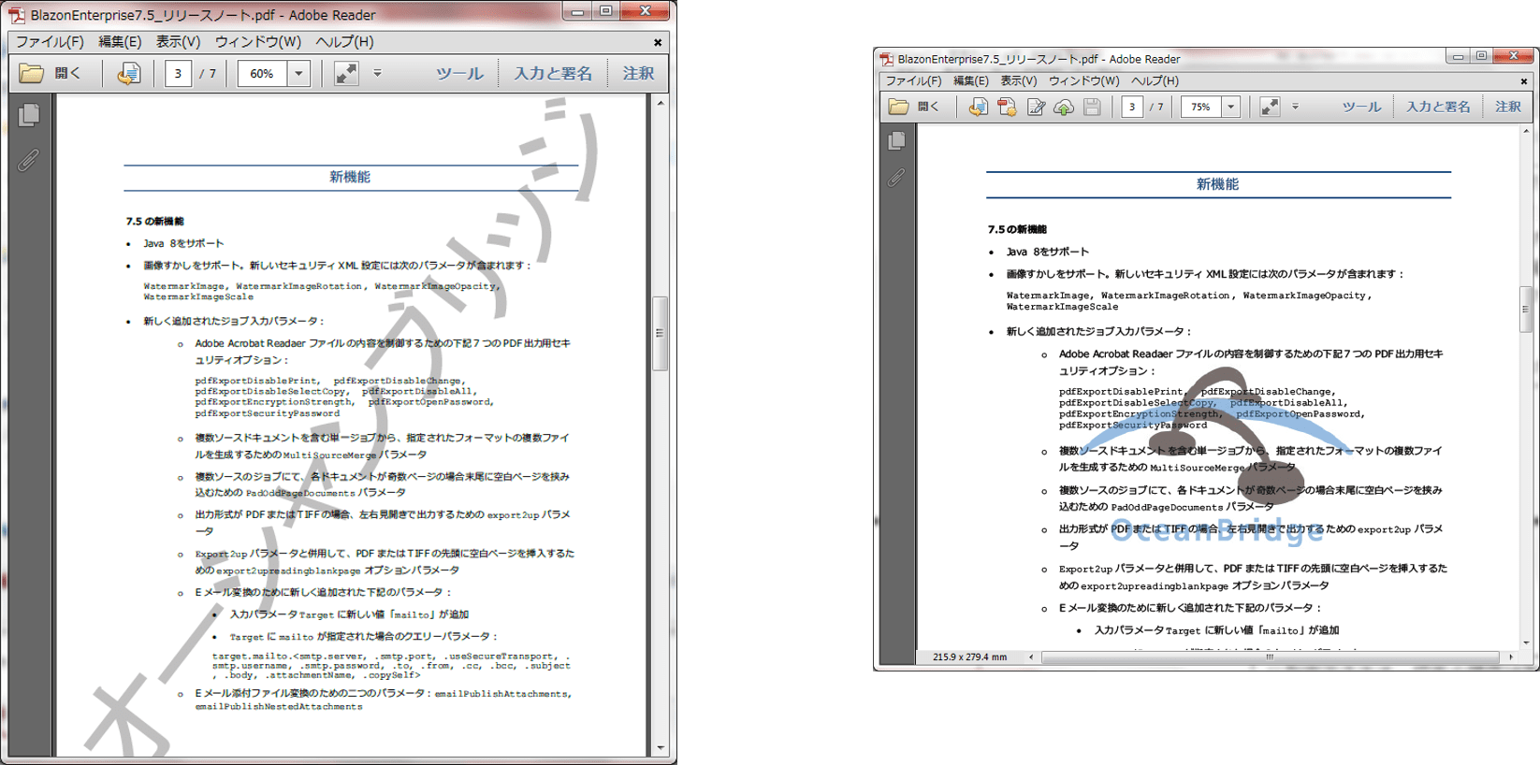Click scroll-up arrow in left window
This screenshot has width=1540, height=765.
pos(661,103)
